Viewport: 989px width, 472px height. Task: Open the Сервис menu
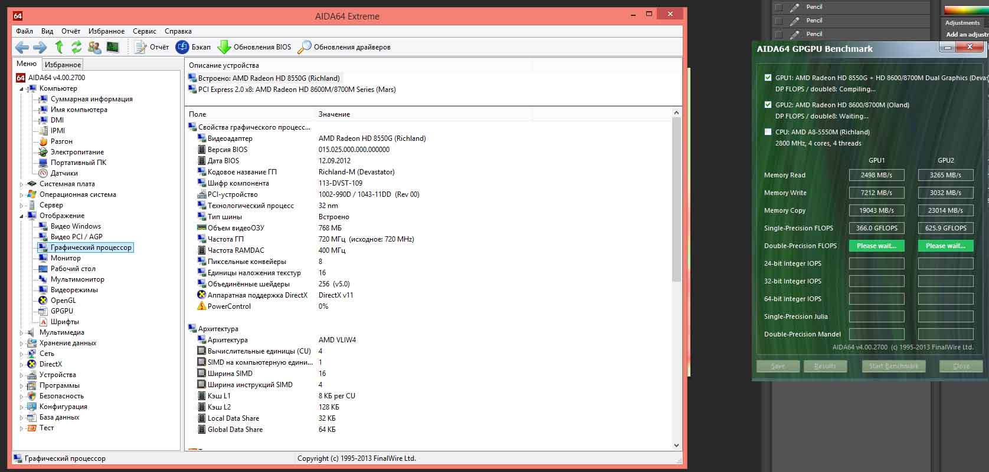[x=145, y=31]
